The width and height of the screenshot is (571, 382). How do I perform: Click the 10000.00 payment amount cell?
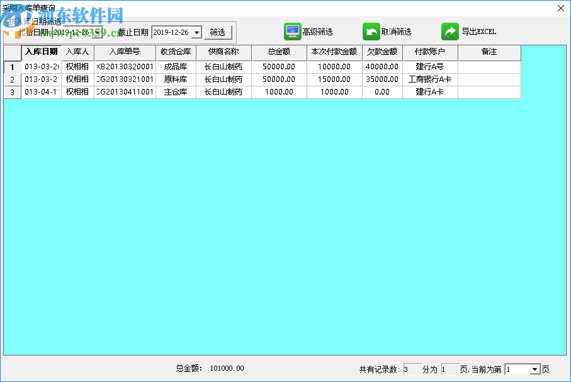coord(334,67)
